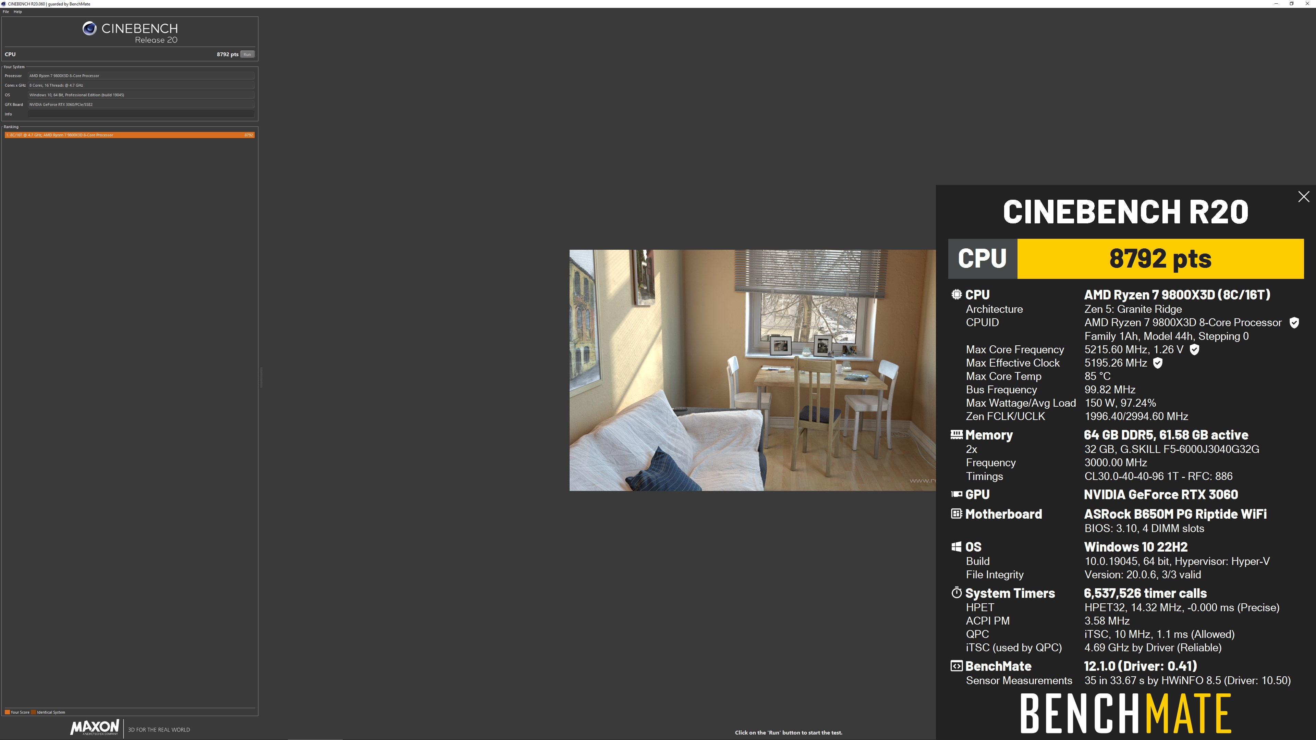Click the CINEBENCH R20 title in overlay
This screenshot has width=1316, height=740.
[x=1125, y=211]
